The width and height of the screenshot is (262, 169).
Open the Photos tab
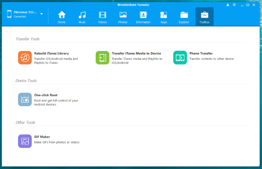pos(123,17)
